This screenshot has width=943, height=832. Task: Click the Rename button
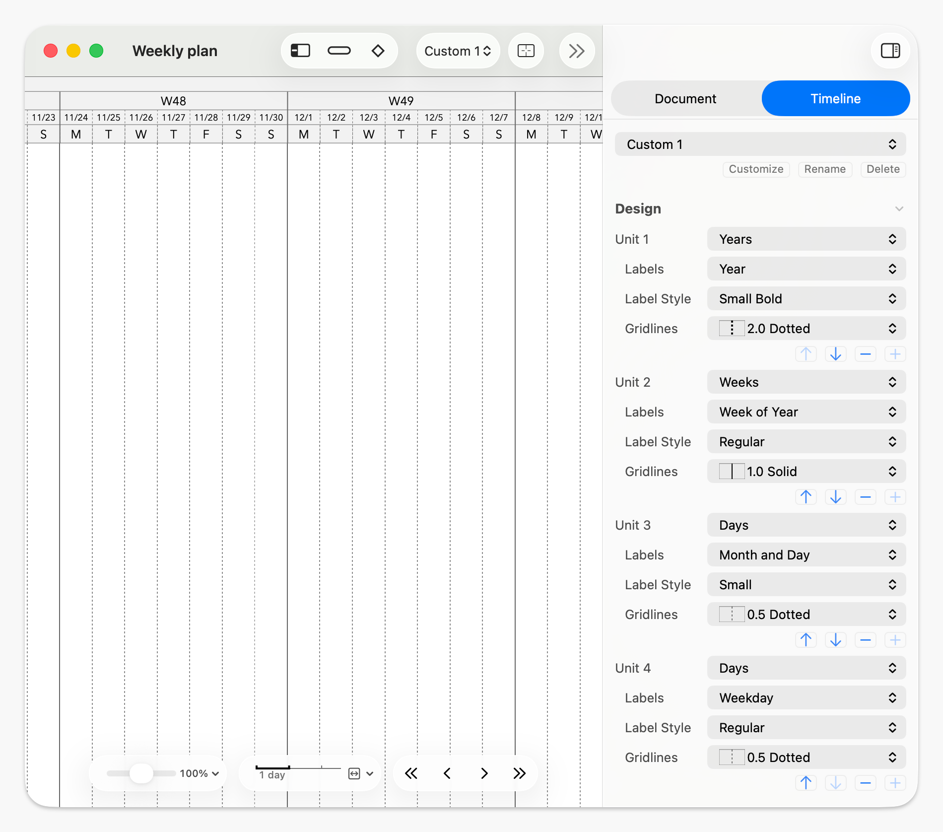824,169
